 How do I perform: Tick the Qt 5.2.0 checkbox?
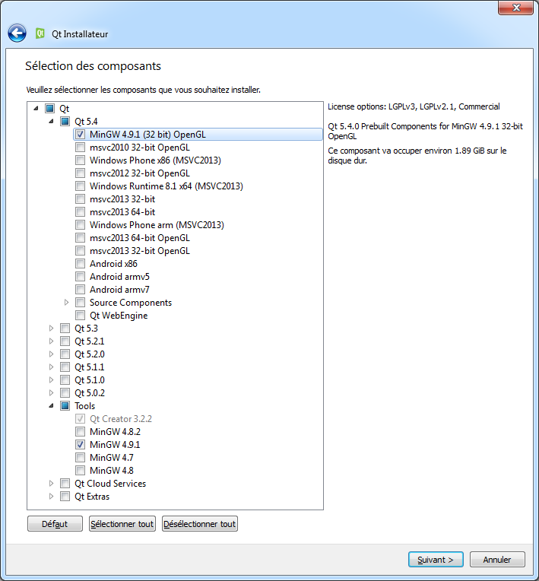pos(65,354)
